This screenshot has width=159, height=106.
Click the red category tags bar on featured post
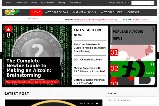coord(32,82)
